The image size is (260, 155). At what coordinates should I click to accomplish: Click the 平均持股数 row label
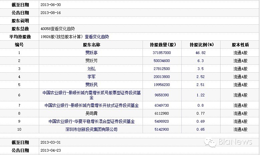coord(20,37)
